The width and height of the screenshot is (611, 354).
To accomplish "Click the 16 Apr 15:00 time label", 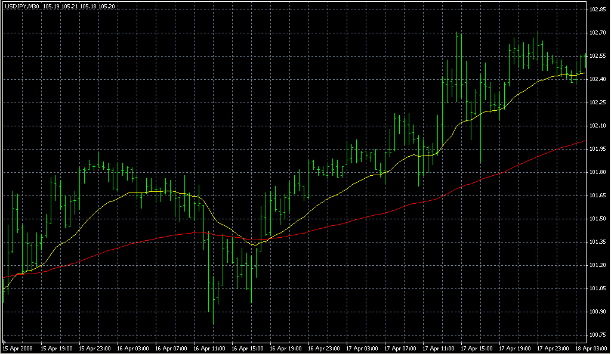I will pyautogui.click(x=248, y=347).
